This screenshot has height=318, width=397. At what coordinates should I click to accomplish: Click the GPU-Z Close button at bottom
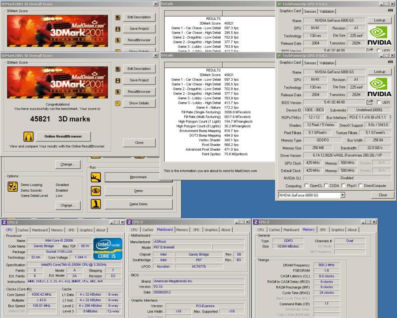382,195
